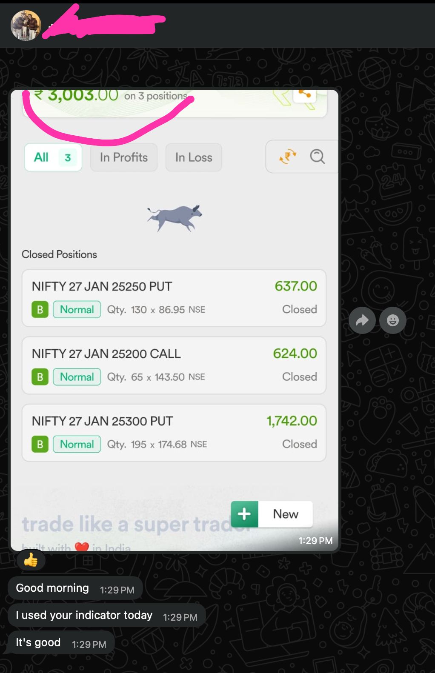
Task: Click green B badge on 25250 PUT
Action: coord(40,310)
